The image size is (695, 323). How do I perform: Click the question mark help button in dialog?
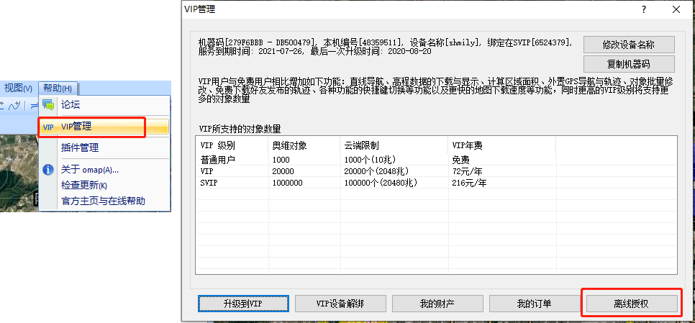point(643,9)
